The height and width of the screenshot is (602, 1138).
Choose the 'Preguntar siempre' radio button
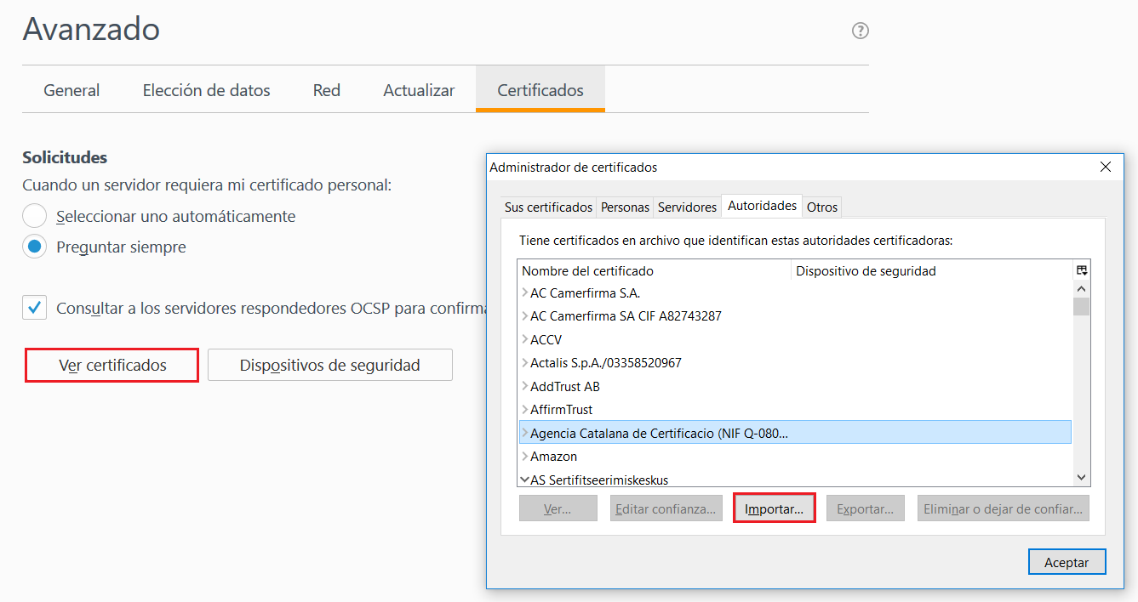click(x=34, y=247)
